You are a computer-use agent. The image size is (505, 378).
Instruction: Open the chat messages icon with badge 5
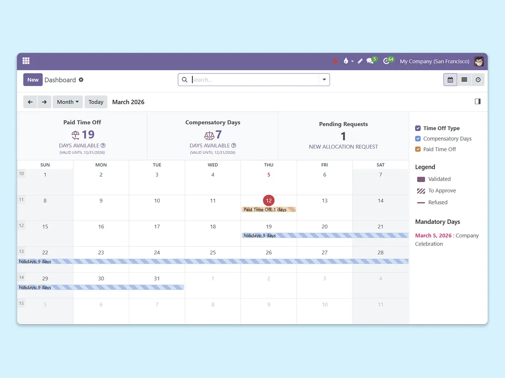coord(370,61)
